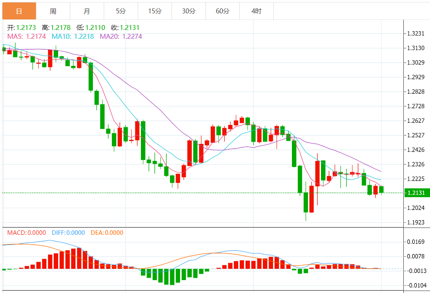The image size is (430, 293).
Task: Click the 1.3231 price axis label
Action: pos(416,34)
